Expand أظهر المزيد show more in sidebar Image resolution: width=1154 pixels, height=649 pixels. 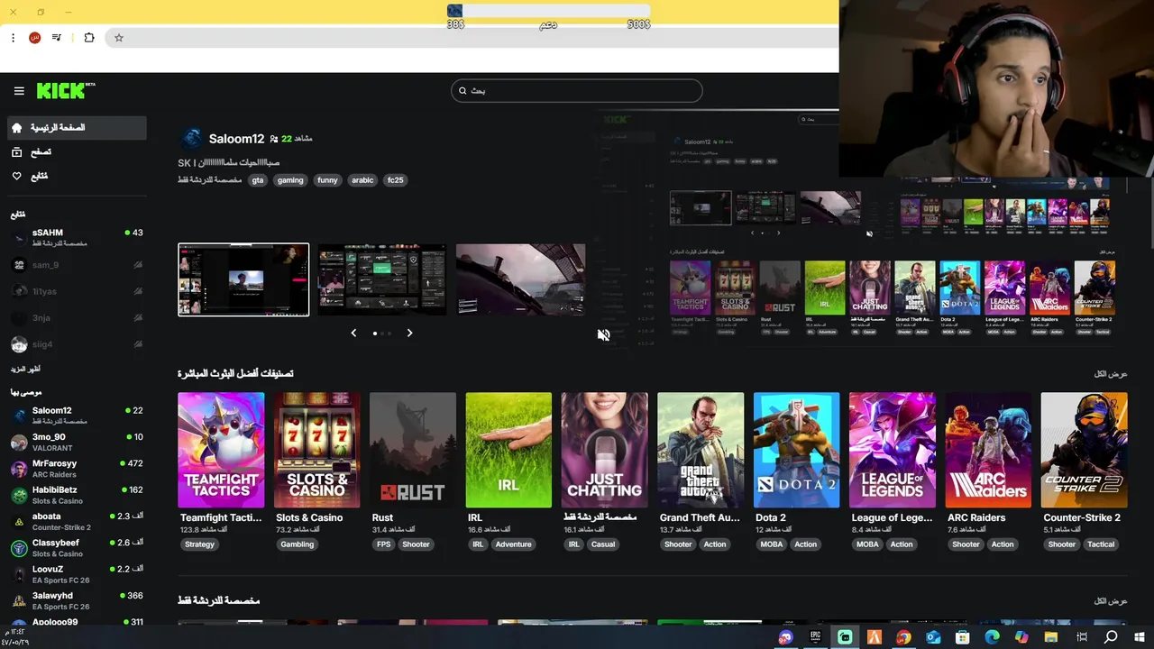coord(26,370)
